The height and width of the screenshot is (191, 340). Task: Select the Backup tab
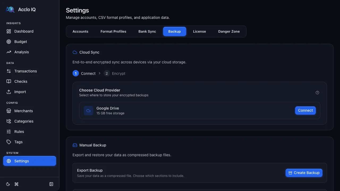[175, 31]
